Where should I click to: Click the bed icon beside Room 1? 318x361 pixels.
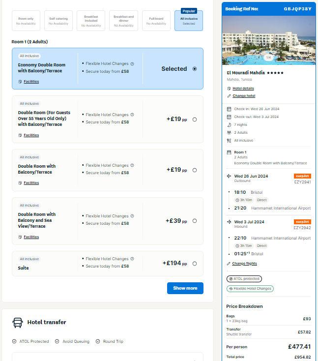pos(229,152)
